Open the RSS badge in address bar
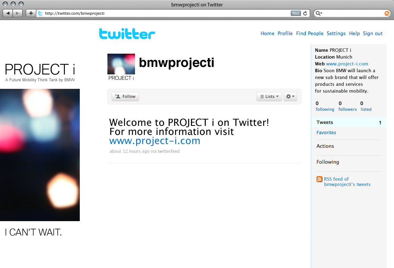 click(296, 13)
